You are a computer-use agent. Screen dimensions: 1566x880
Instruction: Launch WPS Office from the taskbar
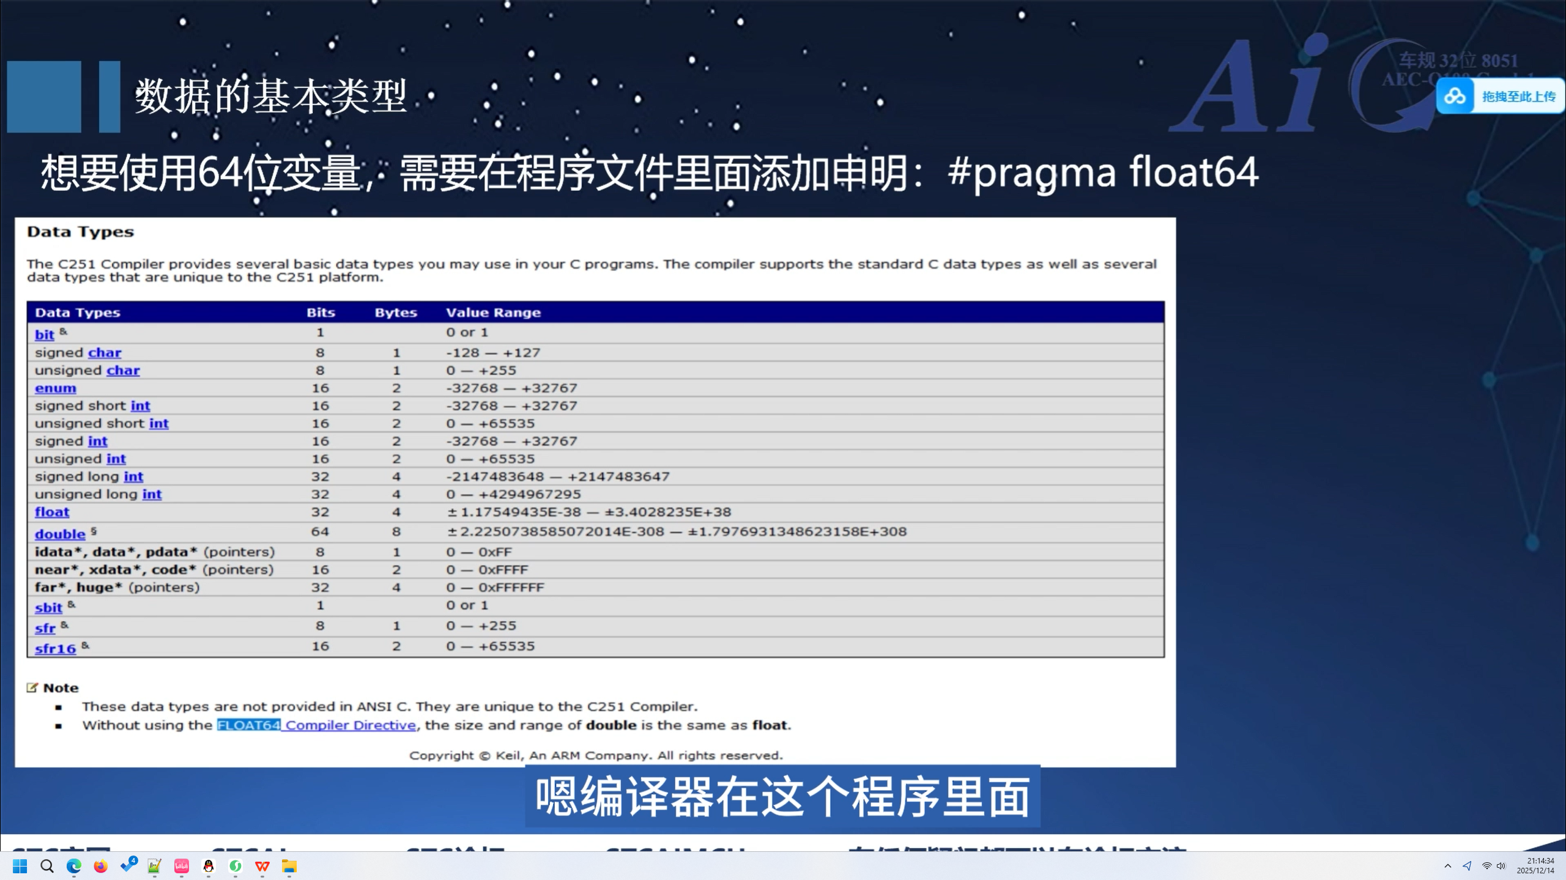(x=262, y=867)
